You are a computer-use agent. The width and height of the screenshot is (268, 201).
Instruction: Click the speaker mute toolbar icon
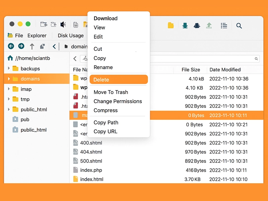63,24
